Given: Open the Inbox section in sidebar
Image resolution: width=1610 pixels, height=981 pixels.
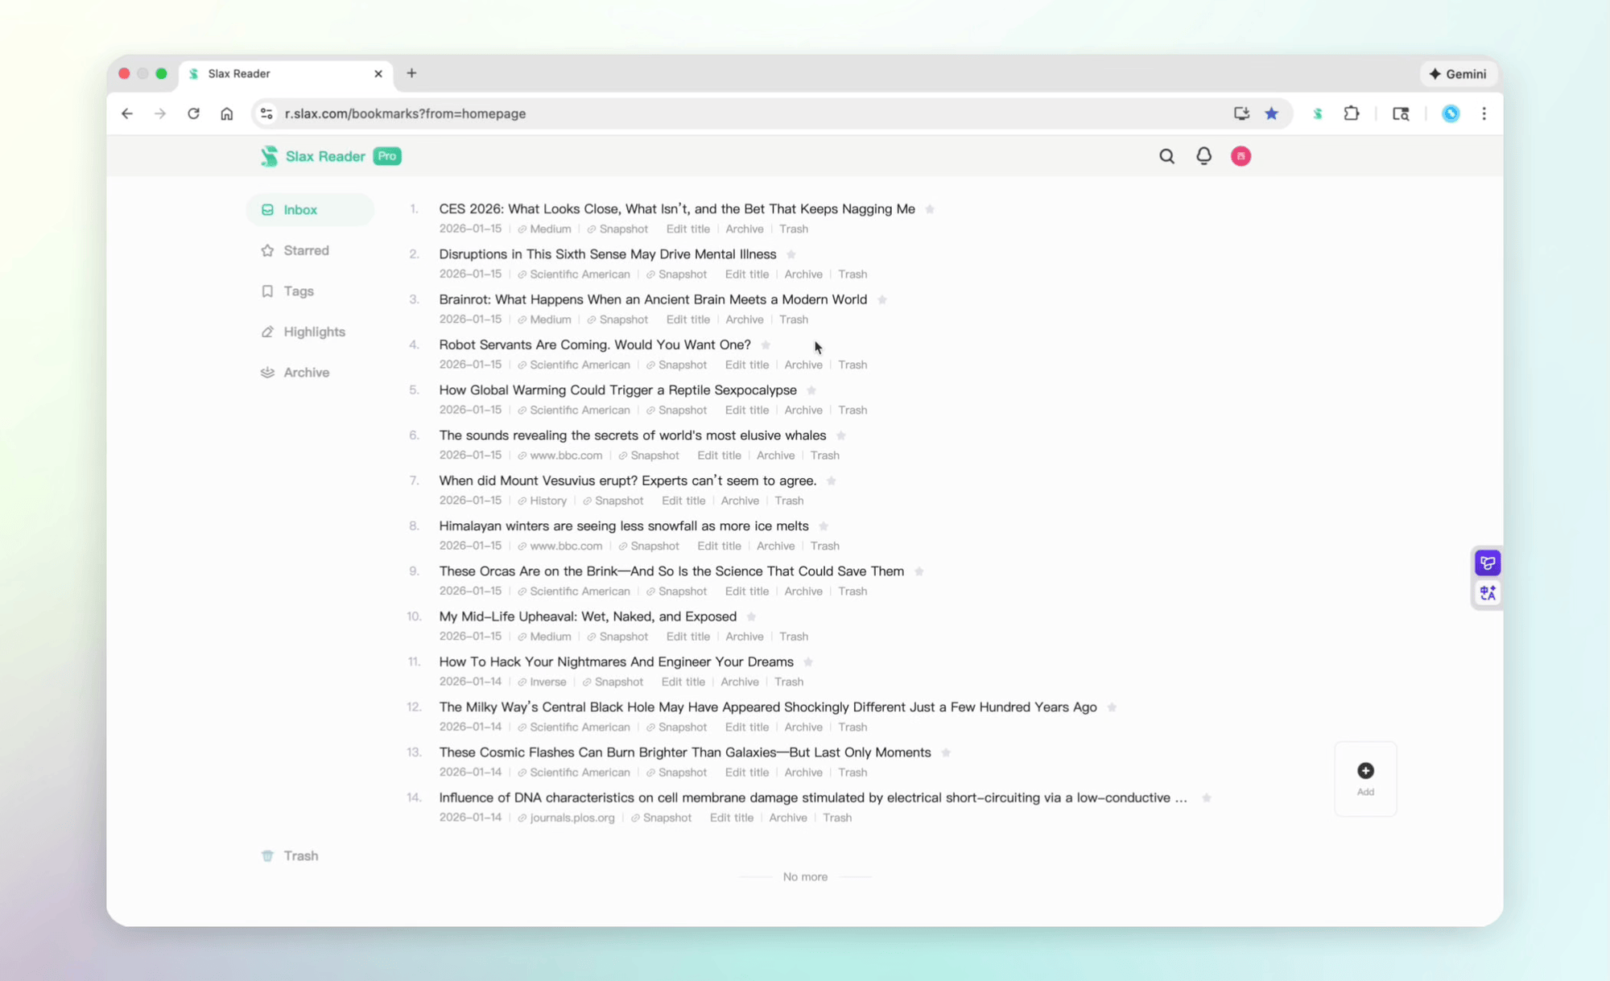Looking at the screenshot, I should (x=299, y=209).
